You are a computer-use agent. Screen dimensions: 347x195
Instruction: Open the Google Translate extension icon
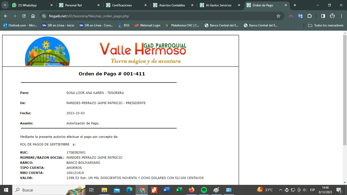pos(300,16)
